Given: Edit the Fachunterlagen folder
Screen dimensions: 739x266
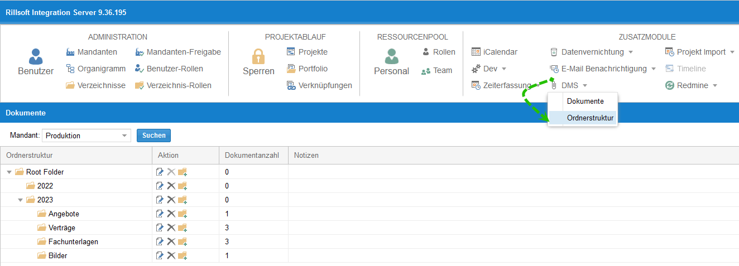Looking at the screenshot, I should 160,241.
